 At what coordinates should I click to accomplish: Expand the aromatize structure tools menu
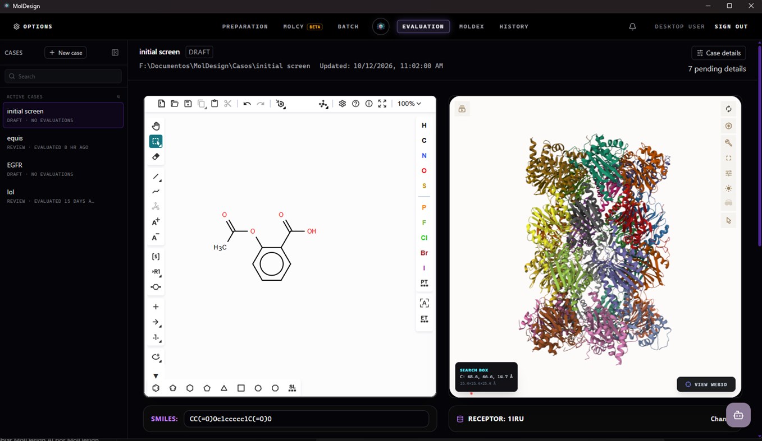281,104
